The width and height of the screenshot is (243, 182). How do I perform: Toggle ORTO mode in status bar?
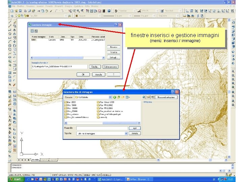[x=70, y=175]
